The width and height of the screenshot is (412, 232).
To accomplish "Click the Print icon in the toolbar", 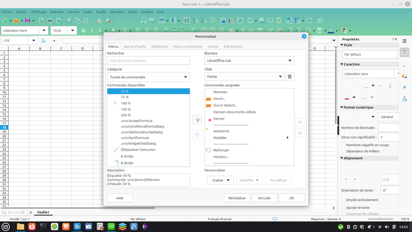I will tap(50, 21).
